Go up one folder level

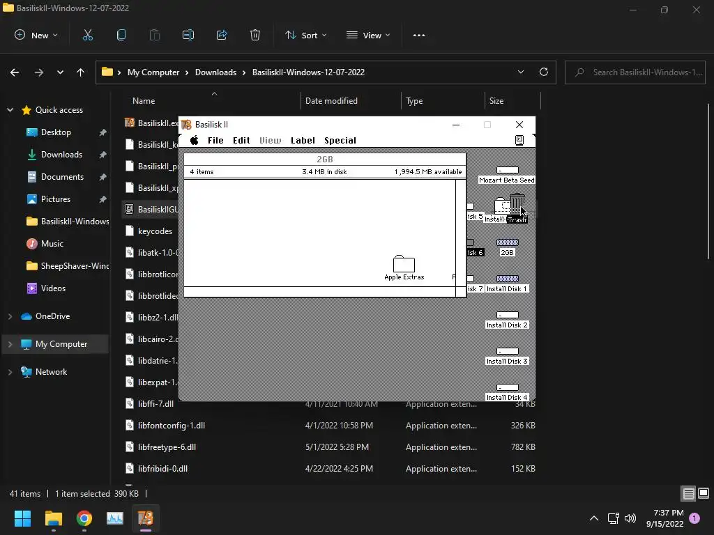pos(81,72)
